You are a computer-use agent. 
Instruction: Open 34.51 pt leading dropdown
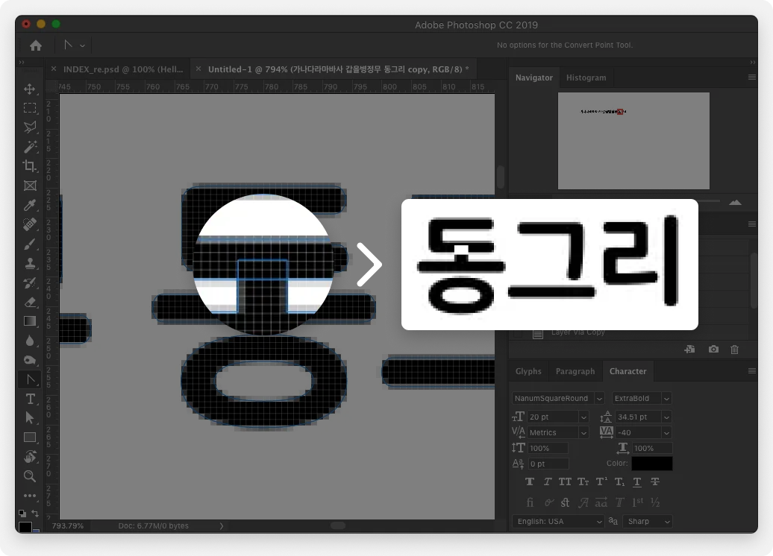666,417
